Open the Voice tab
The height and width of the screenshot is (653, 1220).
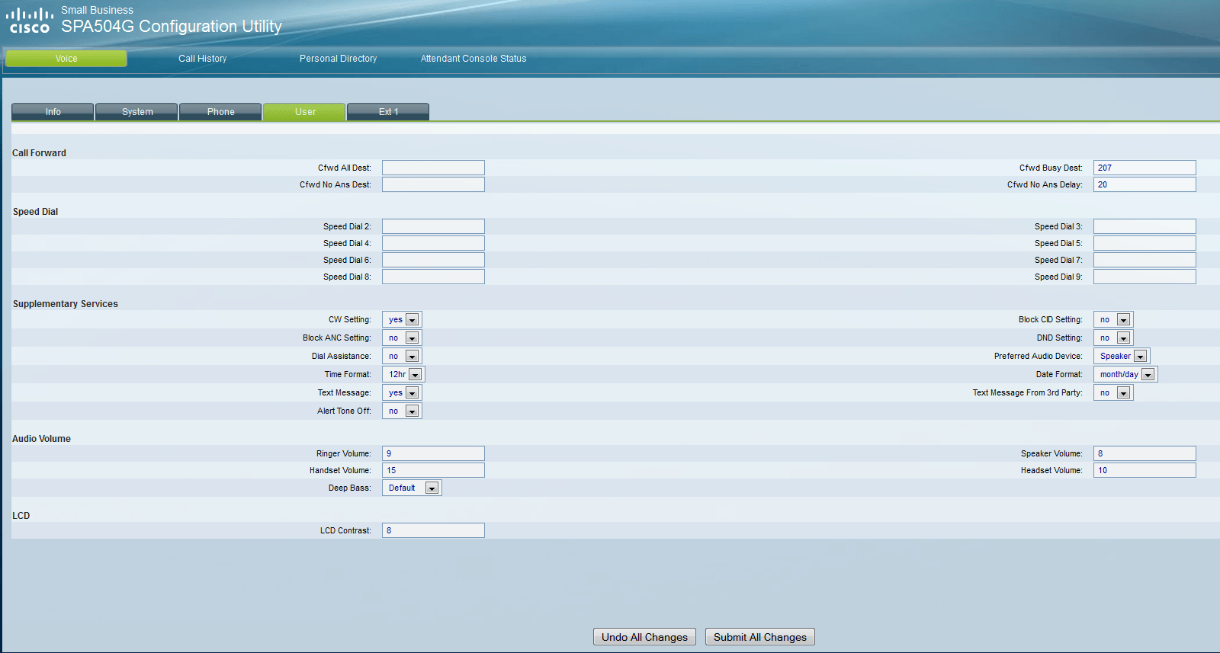[x=66, y=59]
